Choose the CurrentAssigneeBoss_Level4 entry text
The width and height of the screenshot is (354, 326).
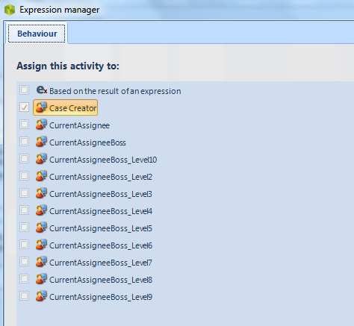tap(101, 211)
